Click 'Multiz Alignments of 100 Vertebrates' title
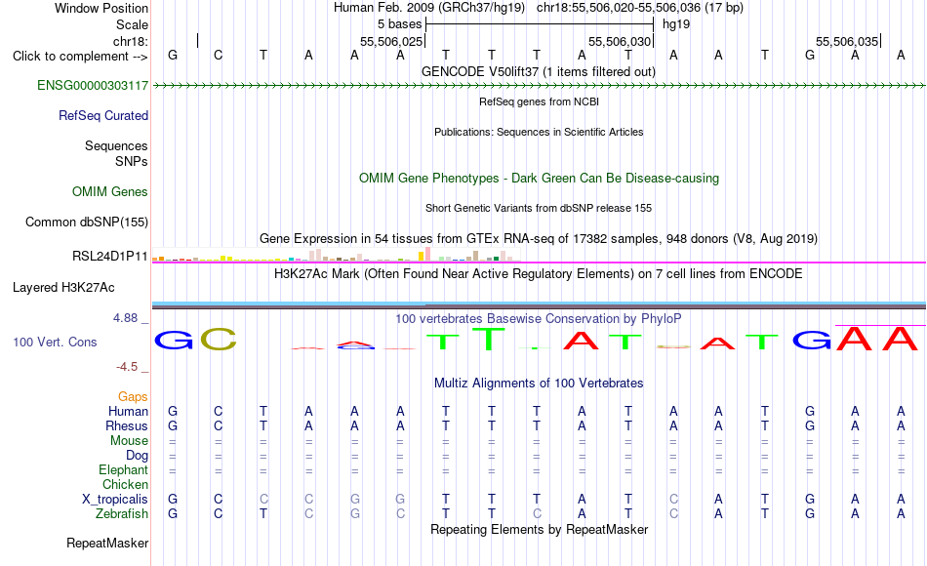927x566 pixels. click(539, 384)
